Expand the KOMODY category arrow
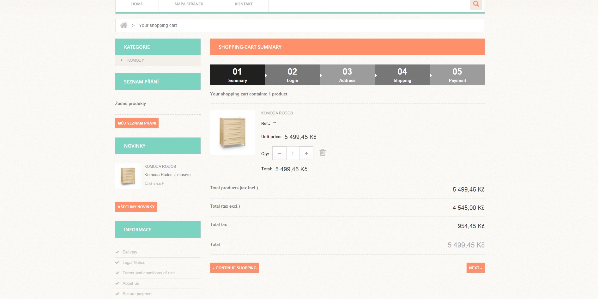 [x=122, y=60]
